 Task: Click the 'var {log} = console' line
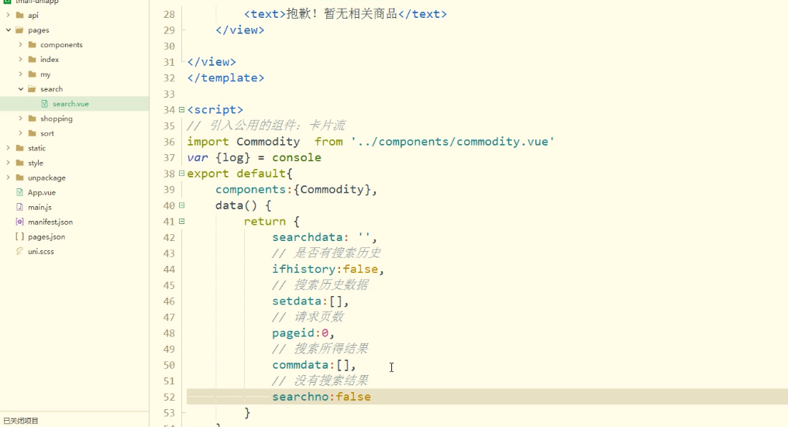coord(254,158)
